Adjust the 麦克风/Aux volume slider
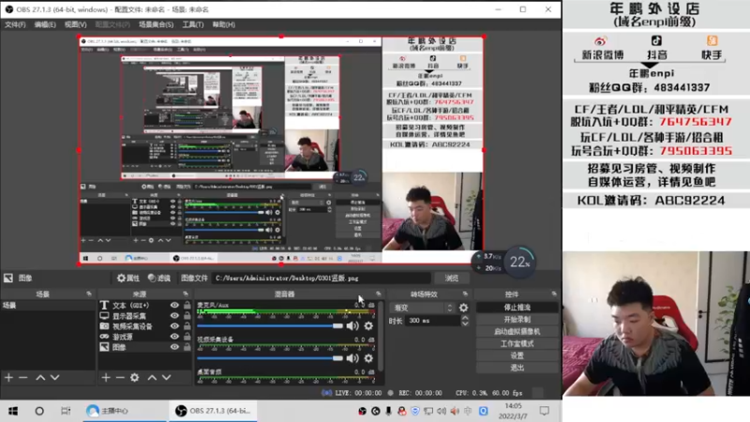Image resolution: width=750 pixels, height=422 pixels. tap(270, 325)
